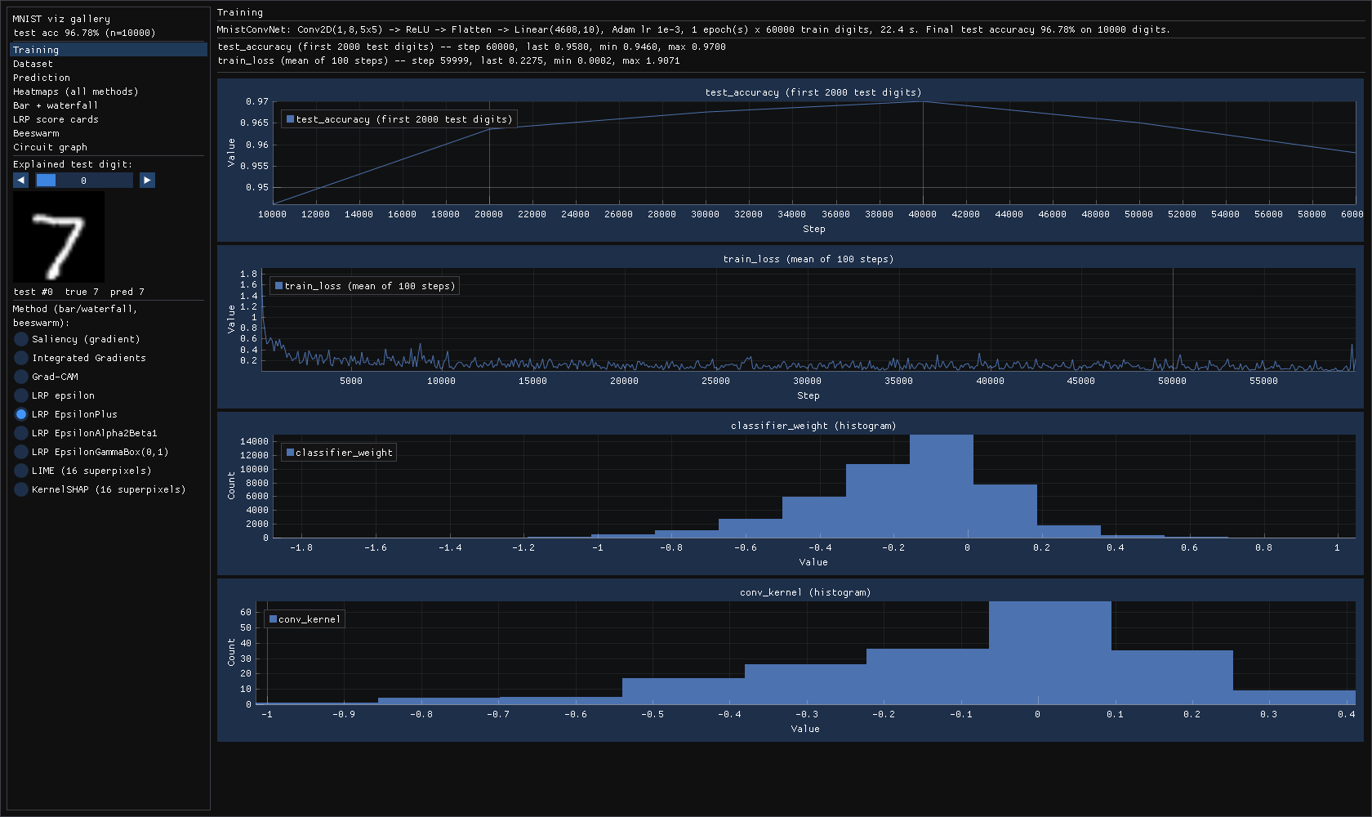Toggle classifier_weight legend entry
The height and width of the screenshot is (817, 1372).
pos(339,453)
